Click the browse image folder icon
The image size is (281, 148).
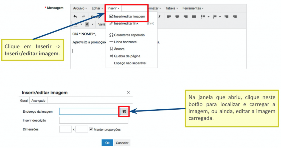point(124,111)
